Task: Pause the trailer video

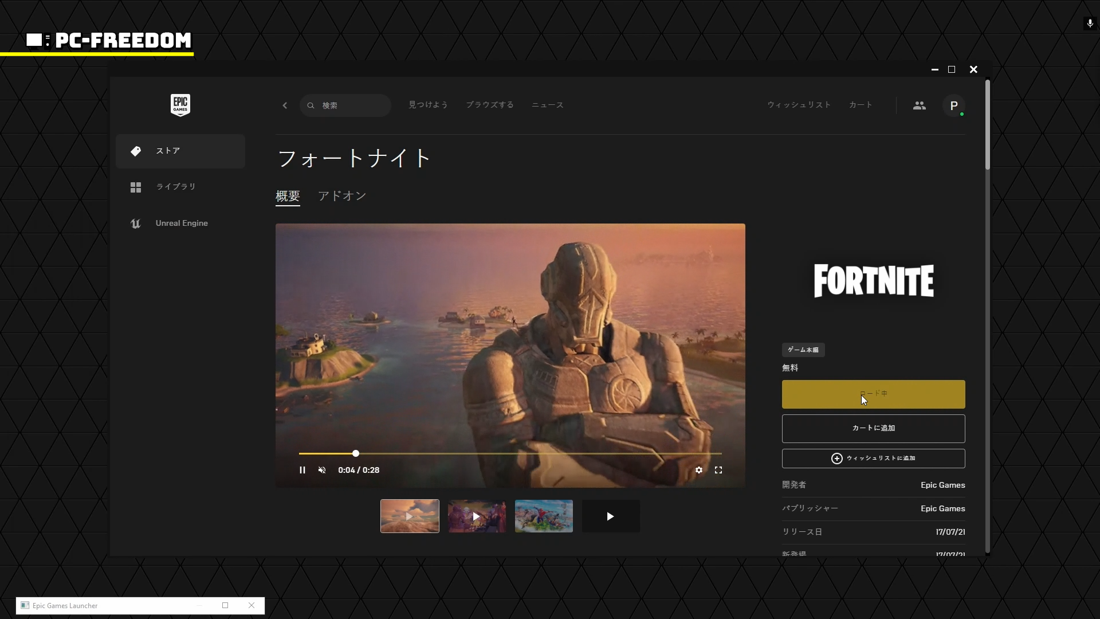Action: click(302, 470)
